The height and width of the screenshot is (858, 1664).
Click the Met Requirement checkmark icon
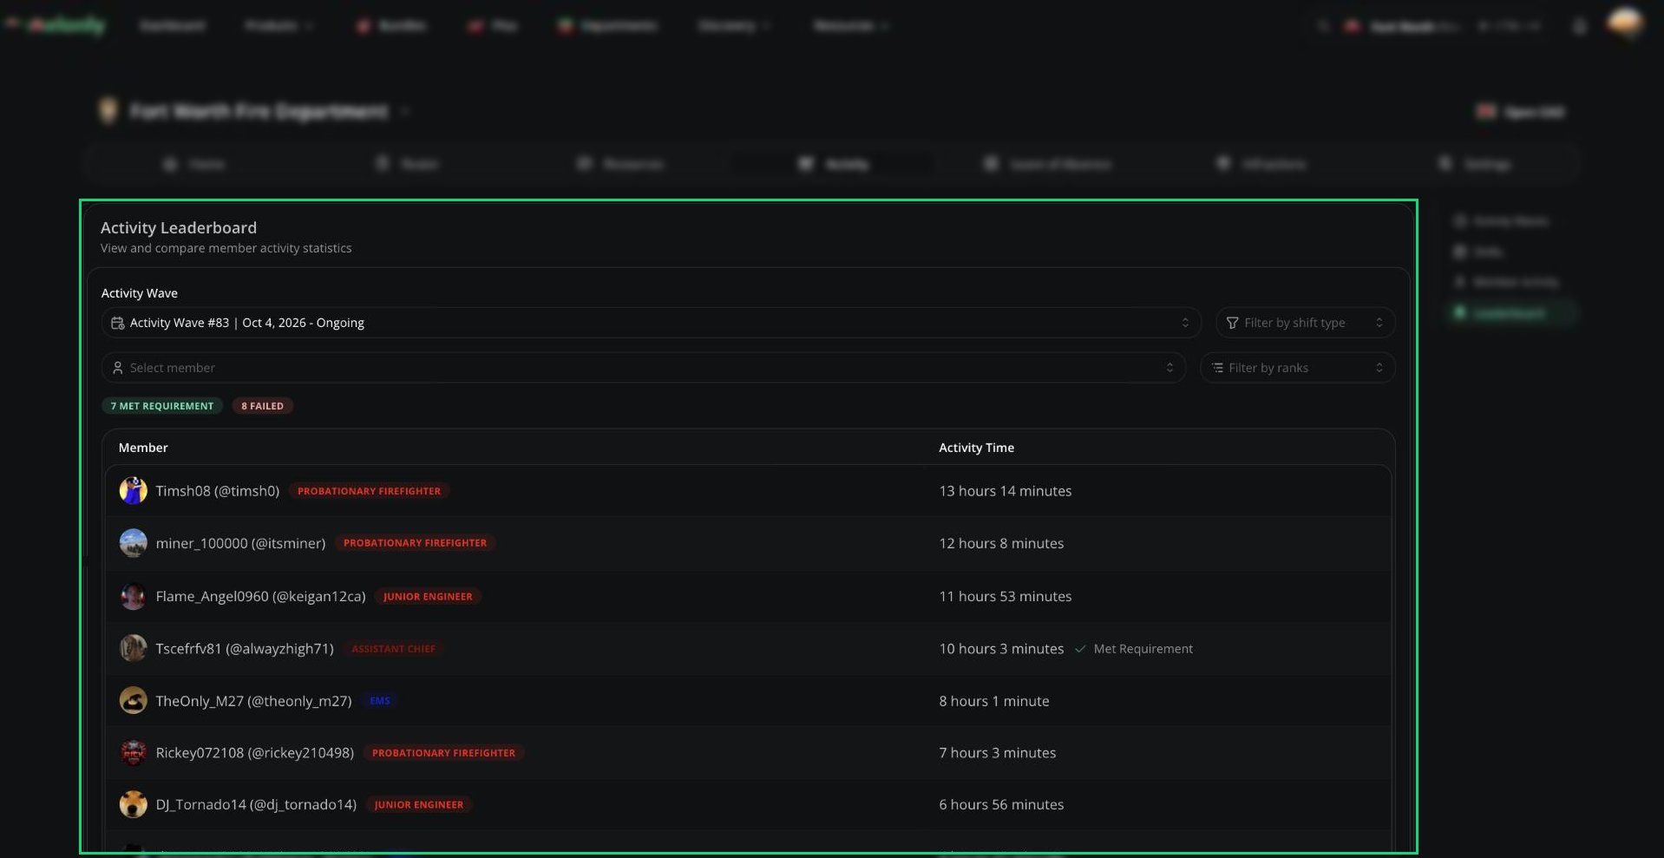(x=1080, y=649)
